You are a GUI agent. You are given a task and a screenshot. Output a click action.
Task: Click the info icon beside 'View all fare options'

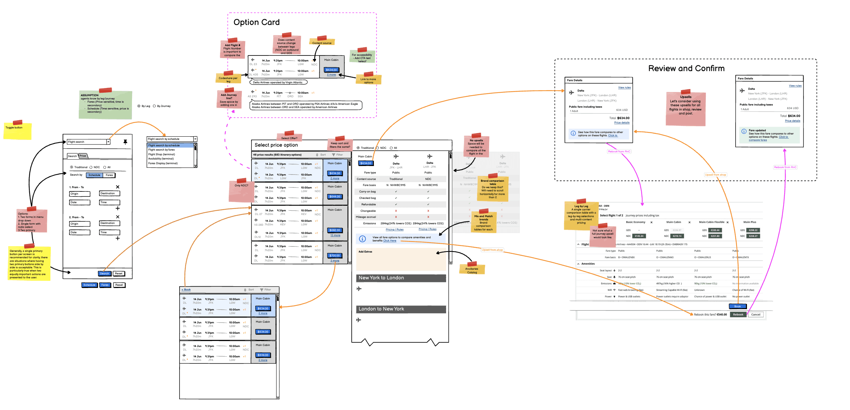(x=362, y=239)
